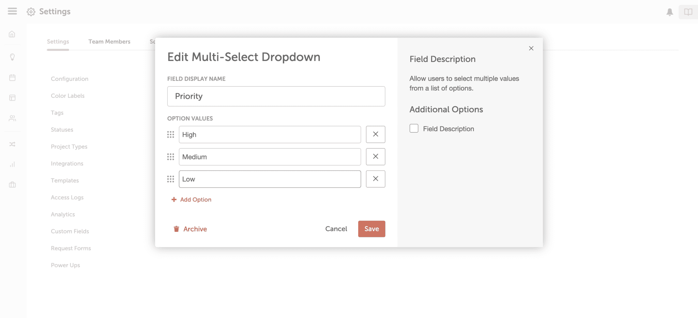Delete the Medium option value
This screenshot has height=318, width=698.
[x=375, y=157]
